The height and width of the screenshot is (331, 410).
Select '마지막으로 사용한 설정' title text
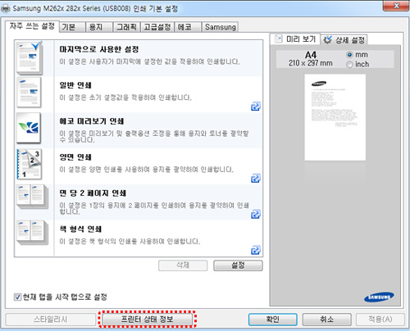pos(99,49)
